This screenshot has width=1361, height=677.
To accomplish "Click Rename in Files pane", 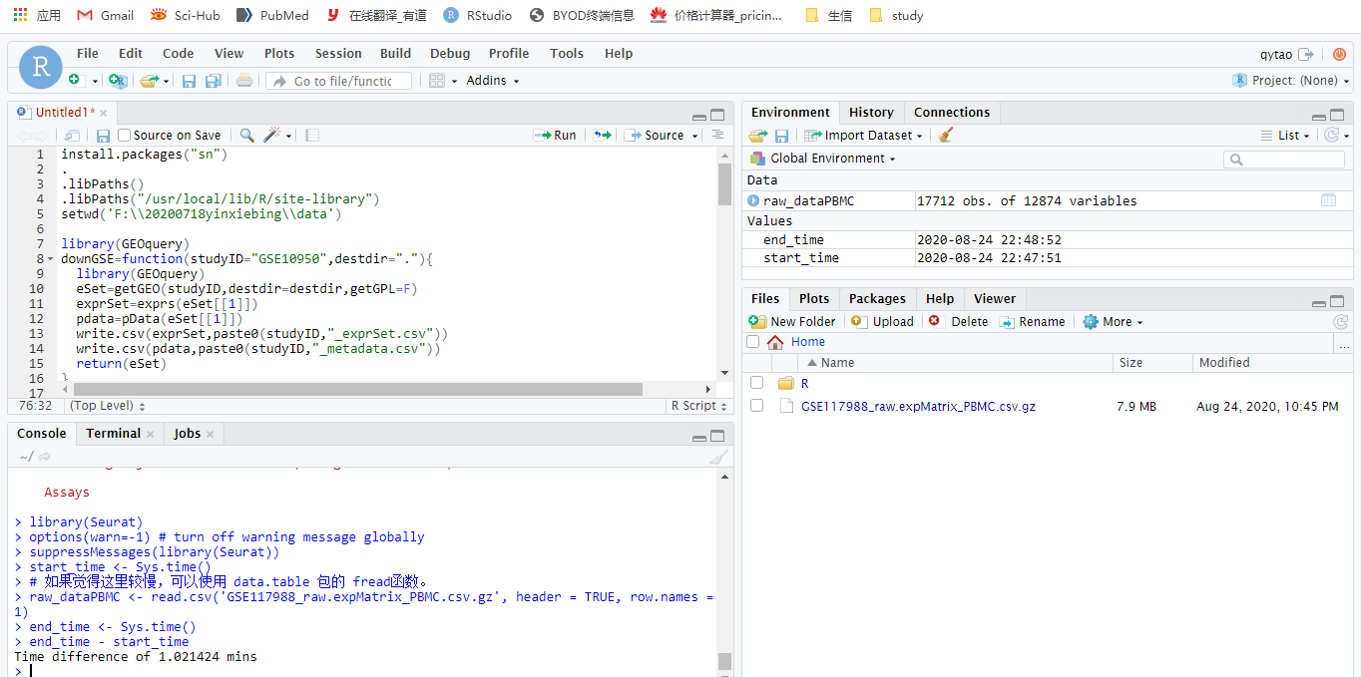I will 1032,321.
